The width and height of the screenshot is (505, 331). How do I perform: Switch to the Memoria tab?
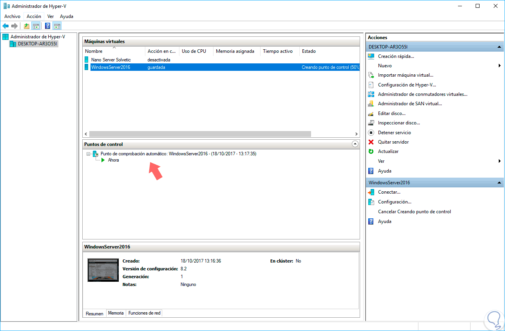[x=116, y=313]
